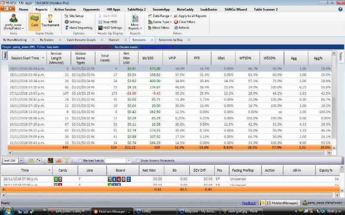Switch to the Home ribbon tab

coord(23,9)
